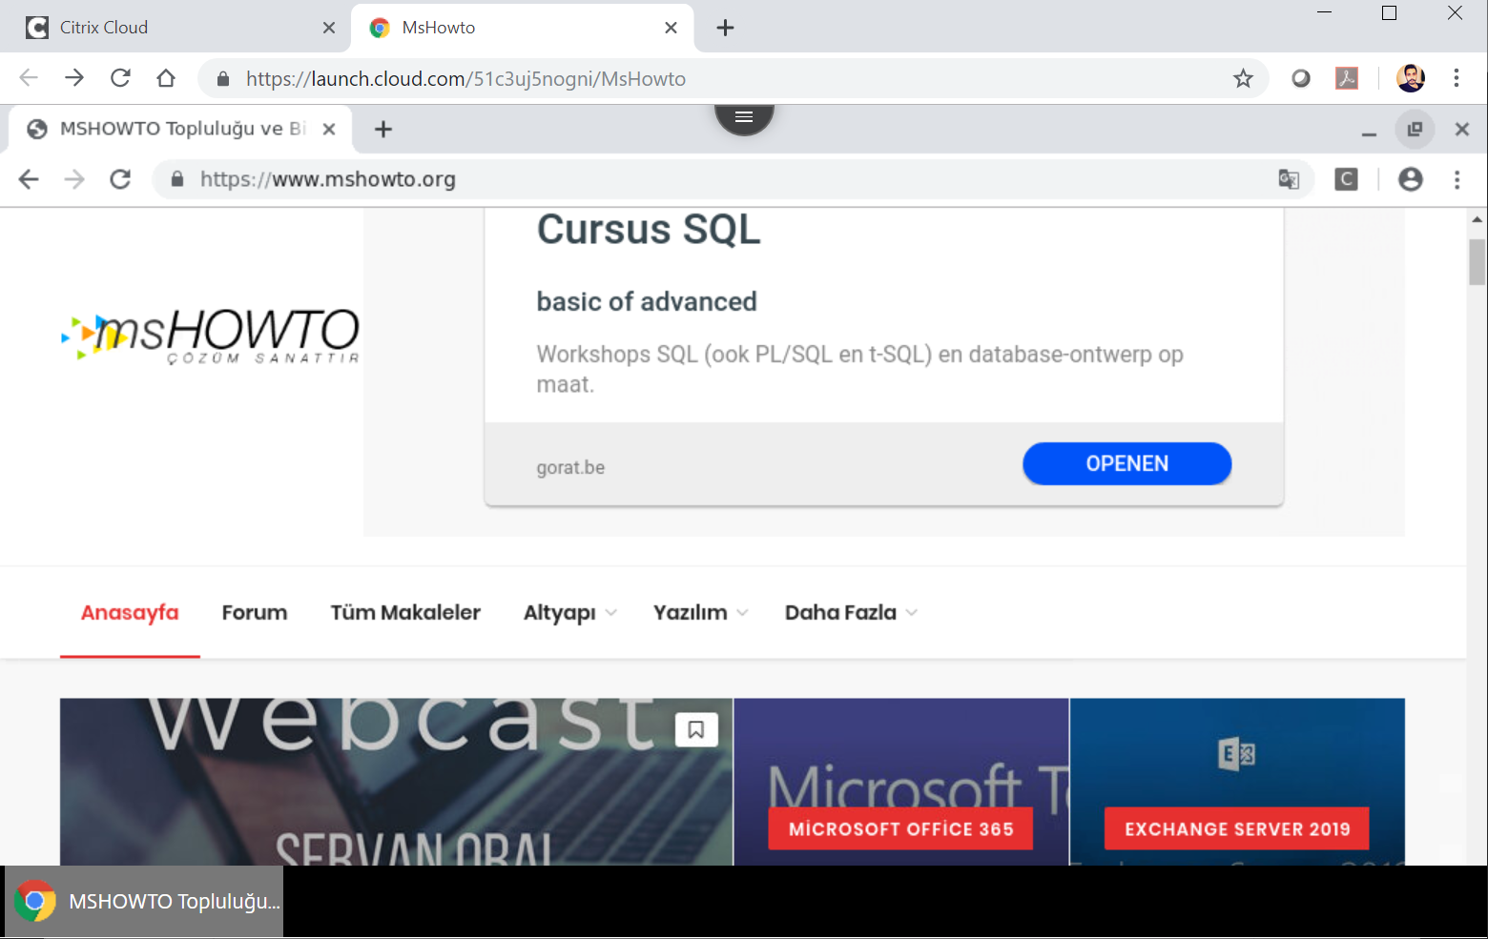Open MSHOWTO Topluluğu taskbar item
Image resolution: width=1488 pixels, height=939 pixels.
tap(144, 901)
